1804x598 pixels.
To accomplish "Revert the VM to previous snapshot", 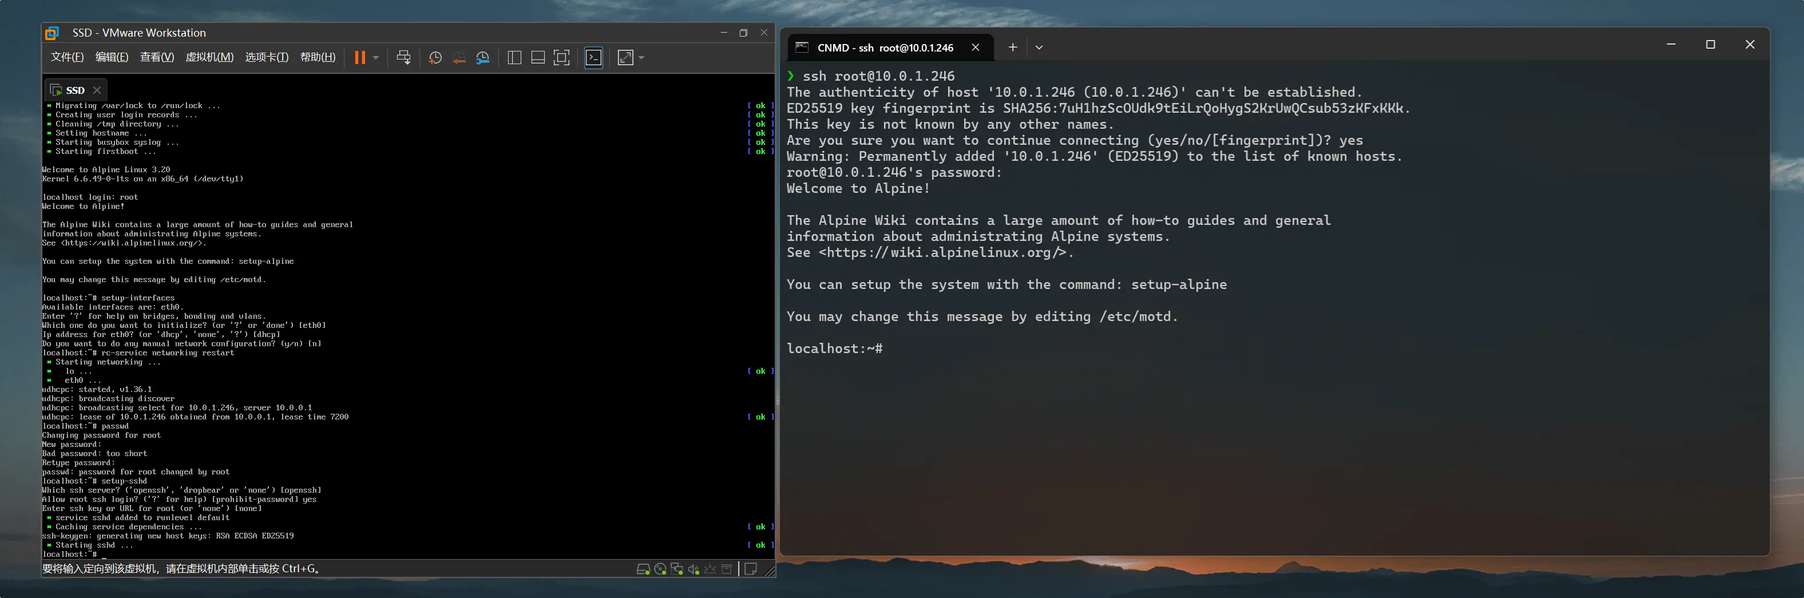I will (x=459, y=57).
